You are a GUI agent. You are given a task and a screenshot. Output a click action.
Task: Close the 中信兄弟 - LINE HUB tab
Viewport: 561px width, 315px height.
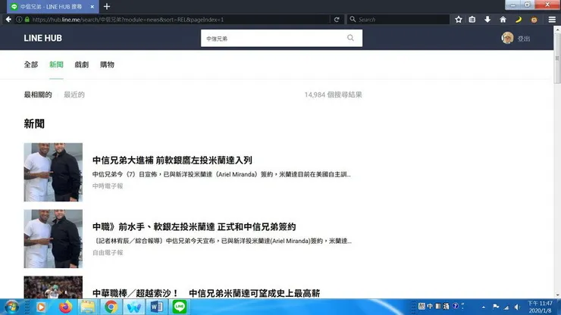click(92, 6)
